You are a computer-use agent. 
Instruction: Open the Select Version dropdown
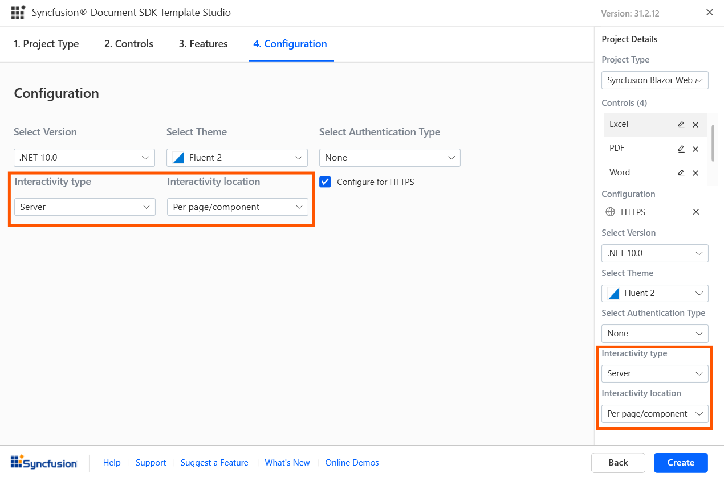(x=84, y=157)
